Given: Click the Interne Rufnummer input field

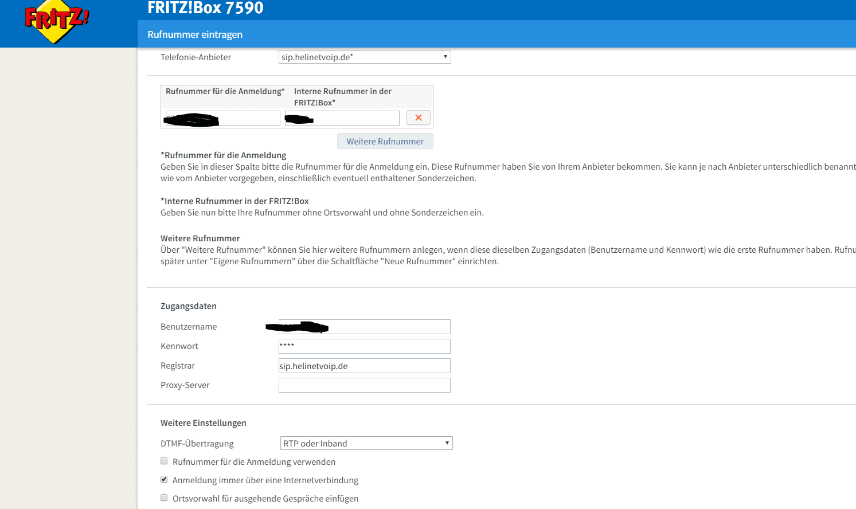Looking at the screenshot, I should [342, 118].
